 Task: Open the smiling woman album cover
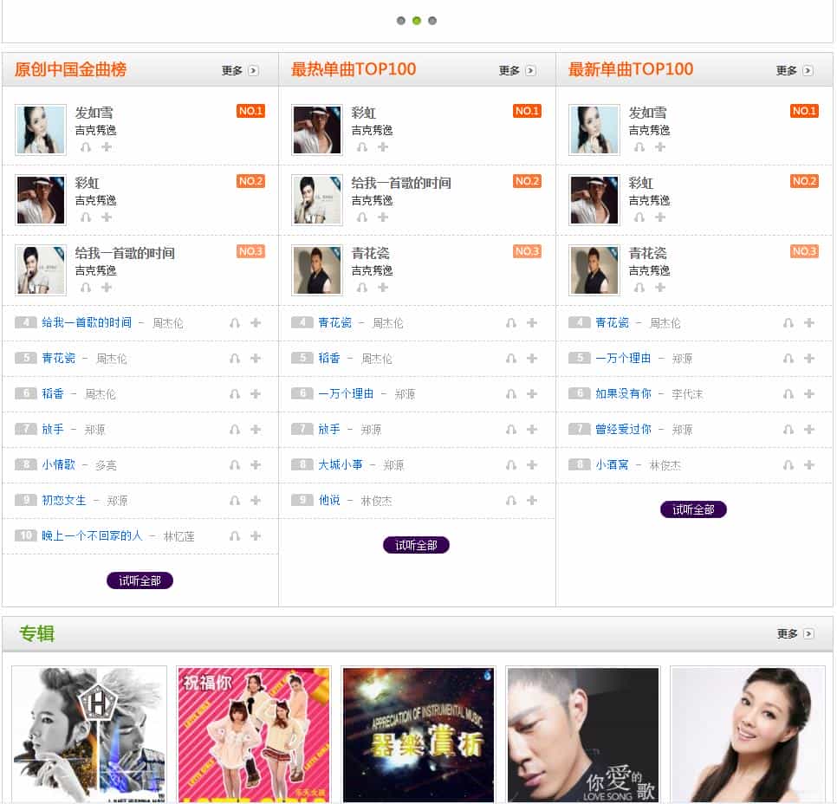pyautogui.click(x=748, y=735)
